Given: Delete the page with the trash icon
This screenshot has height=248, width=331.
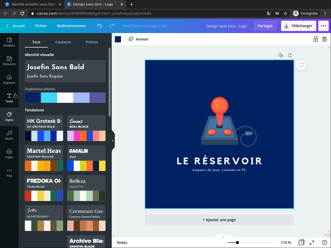Looking at the screenshot, I should tap(324, 39).
